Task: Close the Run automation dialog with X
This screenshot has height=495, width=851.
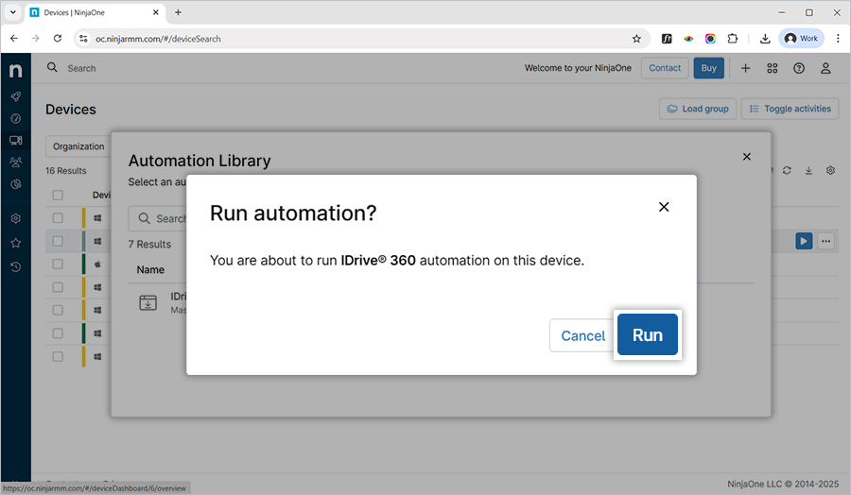Action: pos(664,207)
